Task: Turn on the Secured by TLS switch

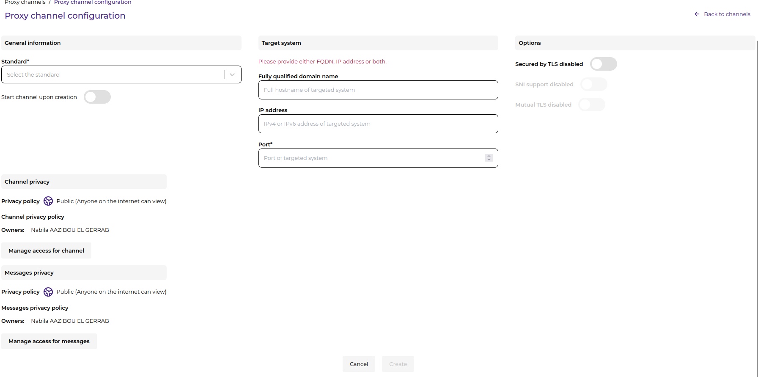Action: (603, 64)
